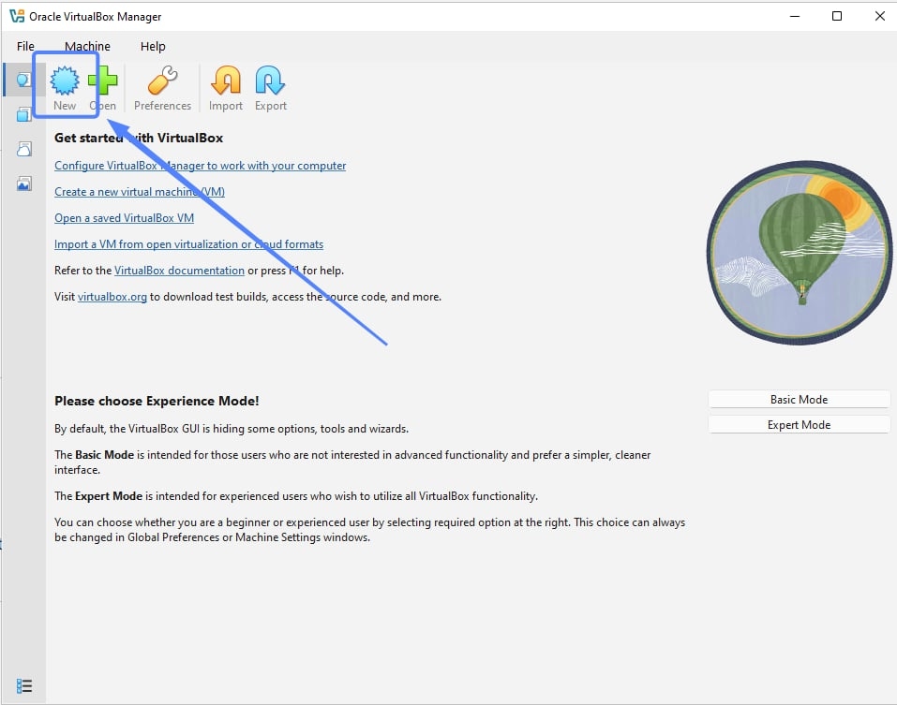The width and height of the screenshot is (897, 705).
Task: Click the Basic Mode button
Action: [x=800, y=400]
